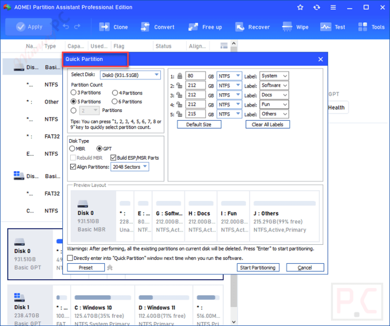Open the hamburger menu in the title bar
This screenshot has height=326, width=390.
click(x=333, y=7)
